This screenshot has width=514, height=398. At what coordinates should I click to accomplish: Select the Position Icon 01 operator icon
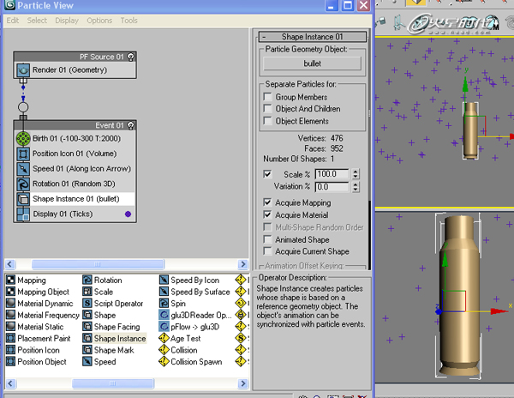[x=23, y=154]
